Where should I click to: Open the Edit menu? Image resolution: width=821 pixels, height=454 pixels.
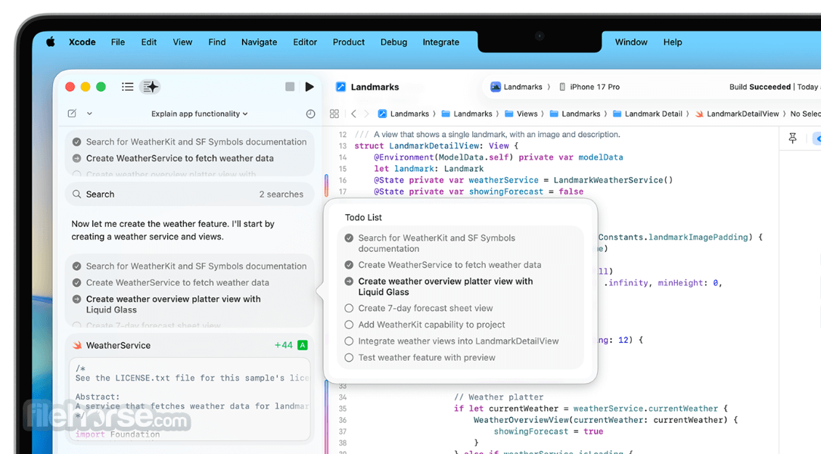click(x=149, y=42)
